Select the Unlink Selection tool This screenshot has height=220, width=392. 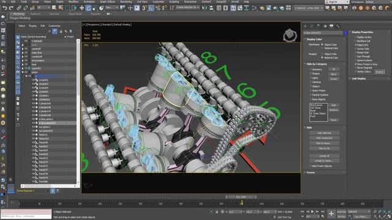tap(26, 8)
